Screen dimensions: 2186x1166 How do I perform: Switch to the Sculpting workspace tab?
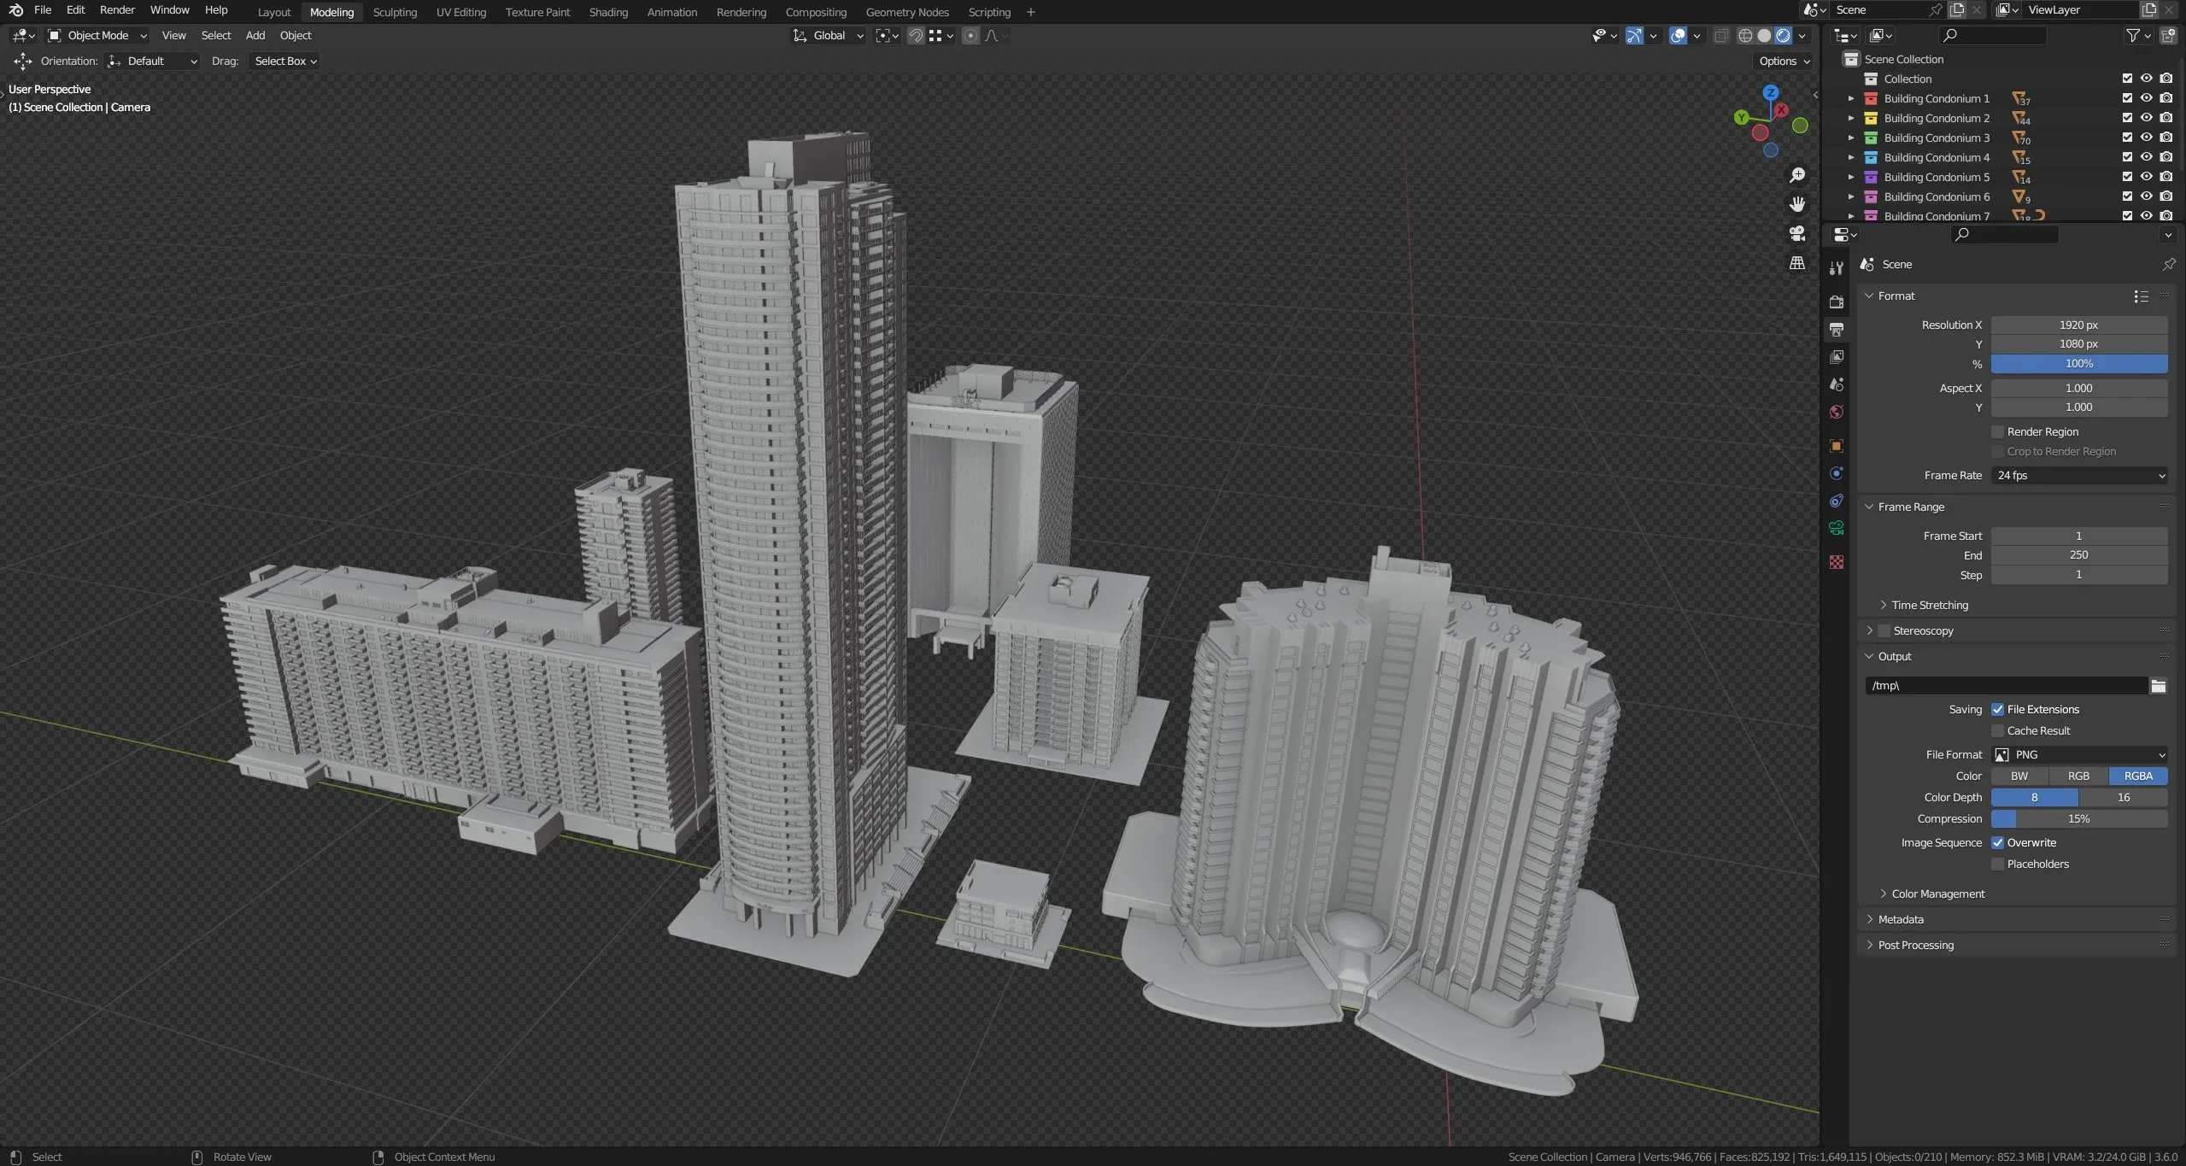395,12
